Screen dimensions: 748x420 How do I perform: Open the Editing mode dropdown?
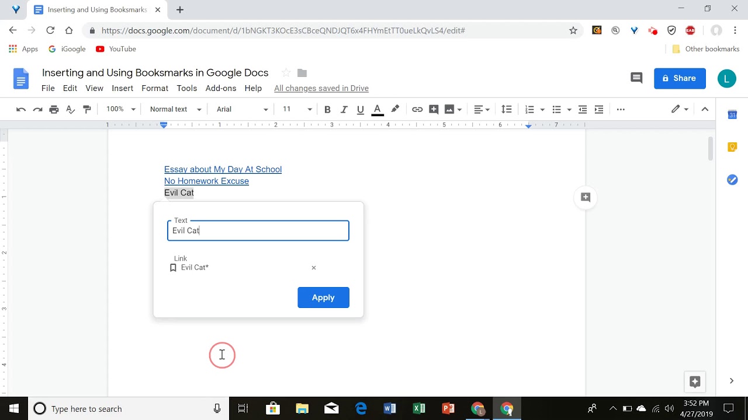coord(680,109)
